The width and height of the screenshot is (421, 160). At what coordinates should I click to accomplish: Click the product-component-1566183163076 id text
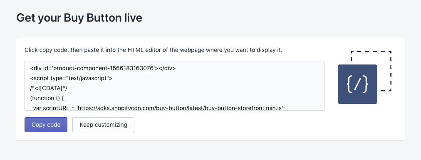coord(104,68)
